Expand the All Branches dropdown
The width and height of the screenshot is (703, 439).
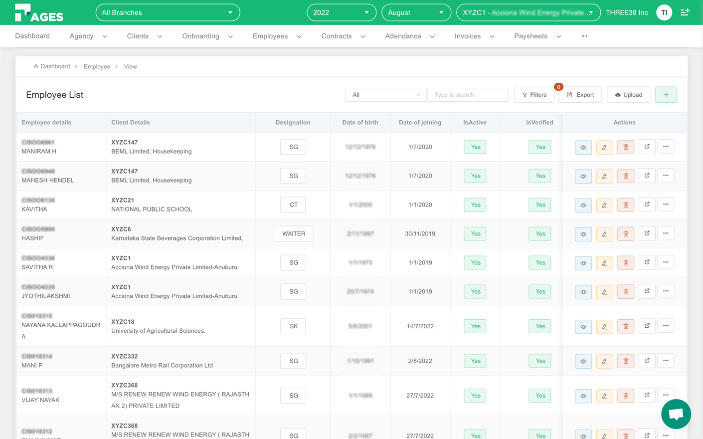[168, 12]
